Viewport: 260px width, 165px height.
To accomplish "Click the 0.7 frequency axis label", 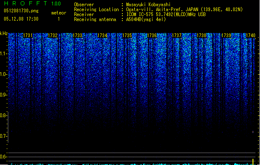I will (4, 136).
